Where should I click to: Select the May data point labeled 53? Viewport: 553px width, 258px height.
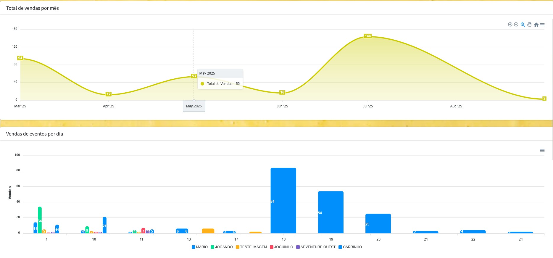tap(194, 76)
